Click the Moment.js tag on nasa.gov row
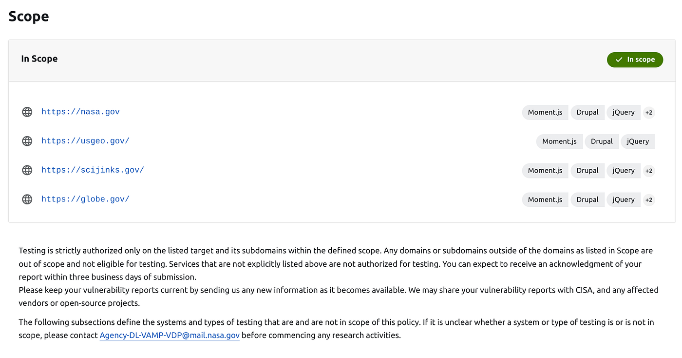Image resolution: width=682 pixels, height=358 pixels. (545, 112)
